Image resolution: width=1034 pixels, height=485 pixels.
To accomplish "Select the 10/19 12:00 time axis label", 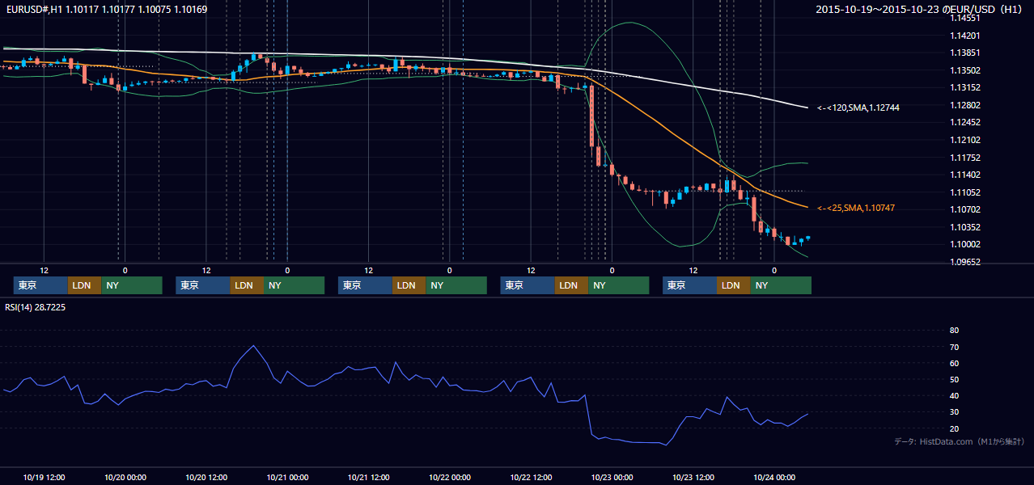I will click(44, 477).
